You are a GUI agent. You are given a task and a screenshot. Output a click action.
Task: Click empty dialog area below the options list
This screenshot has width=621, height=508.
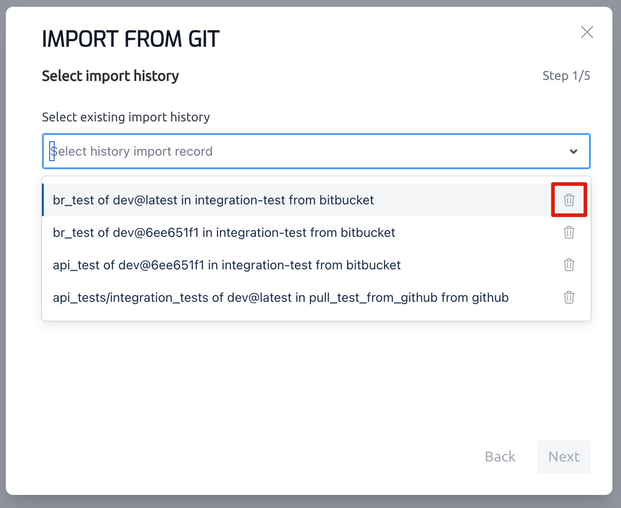(271, 383)
